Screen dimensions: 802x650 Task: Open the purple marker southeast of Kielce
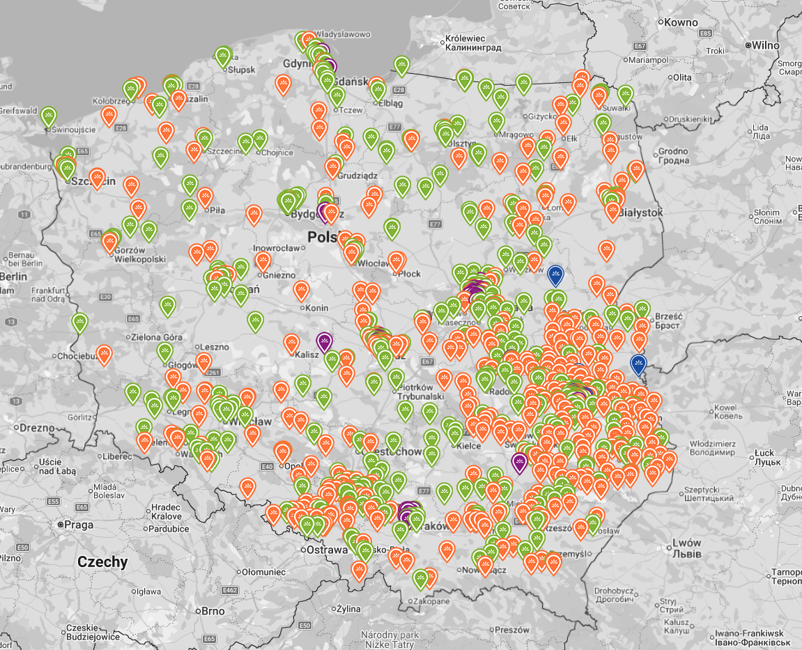click(520, 463)
